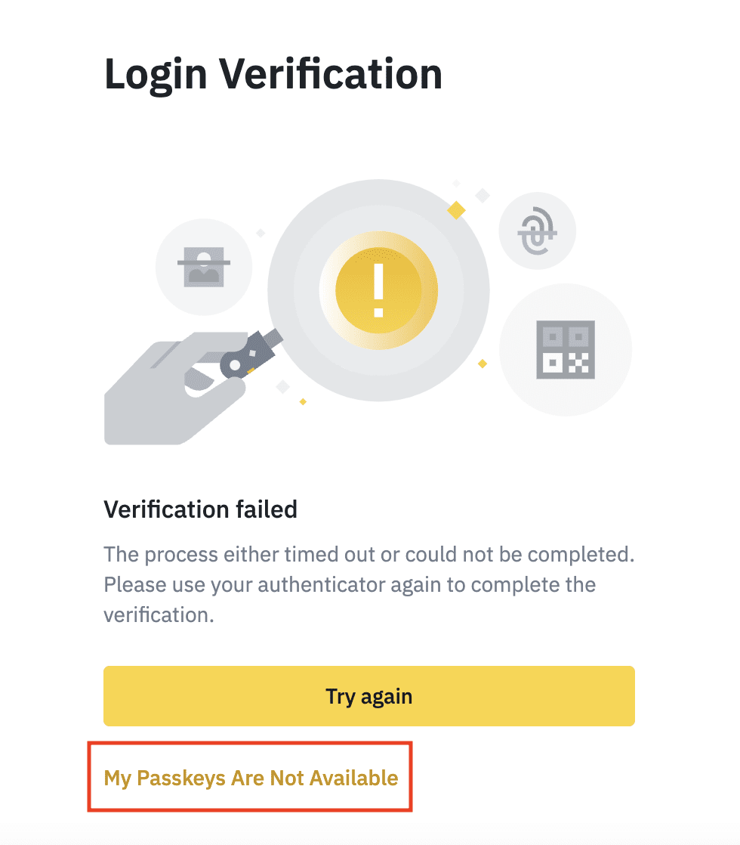Click the small yellow diamond left of QR icon
The image size is (740, 845).
(x=483, y=364)
